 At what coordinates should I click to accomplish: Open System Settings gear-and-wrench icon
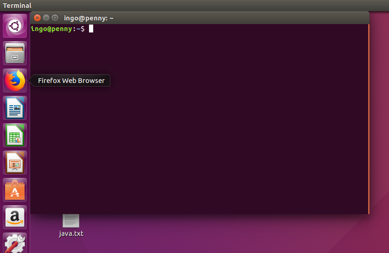pos(15,243)
